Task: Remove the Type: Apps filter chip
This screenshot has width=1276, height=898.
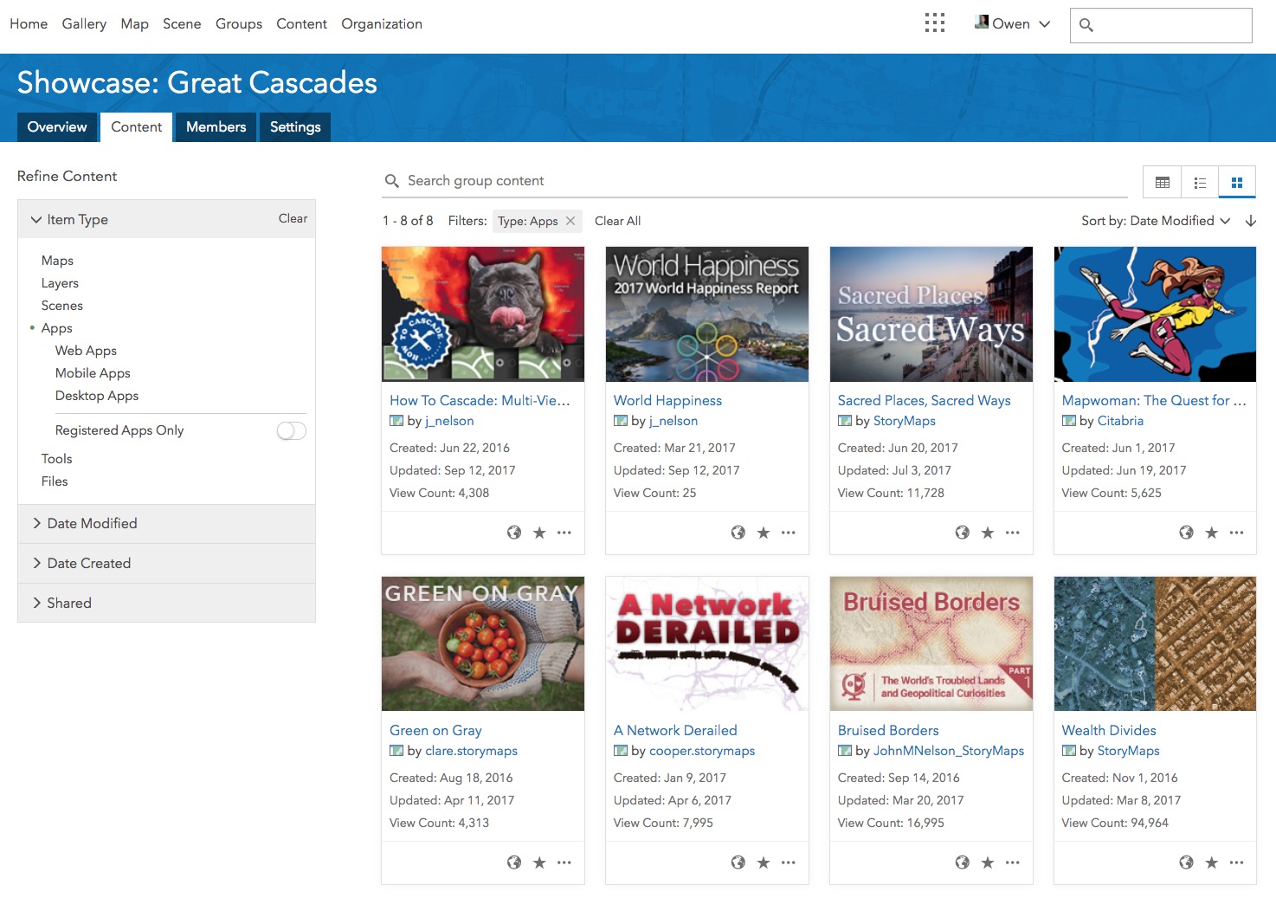Action: point(570,221)
